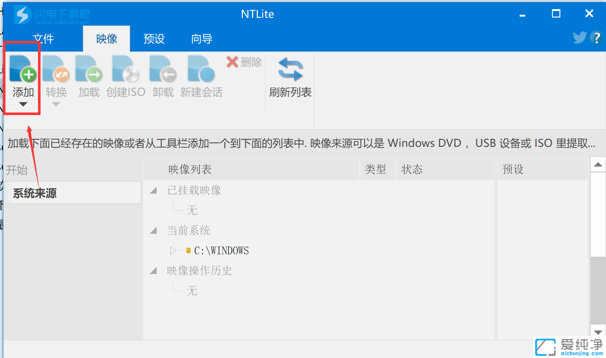606x358 pixels.
Task: Click 刷新列表 to refresh the list
Action: point(290,77)
